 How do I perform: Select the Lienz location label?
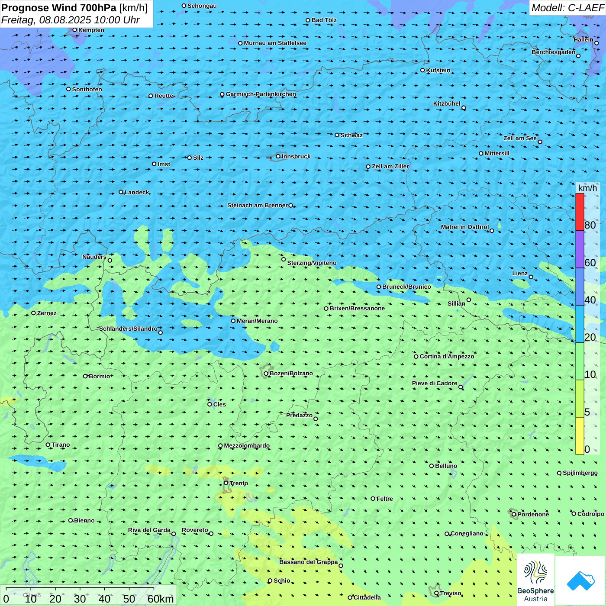520,273
